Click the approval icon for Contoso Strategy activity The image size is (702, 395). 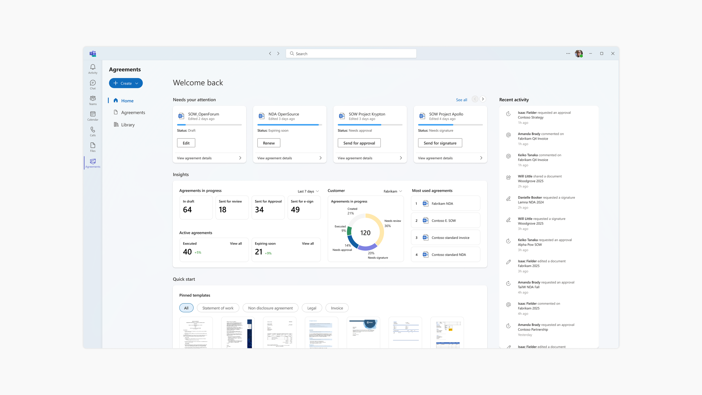click(x=508, y=114)
